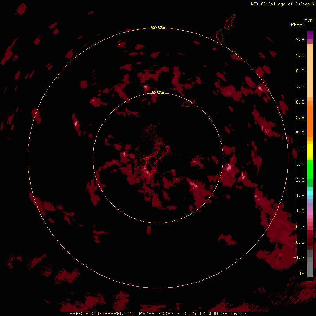Select the pink band of the color scale
This screenshot has width=316, height=316.
(x=310, y=213)
